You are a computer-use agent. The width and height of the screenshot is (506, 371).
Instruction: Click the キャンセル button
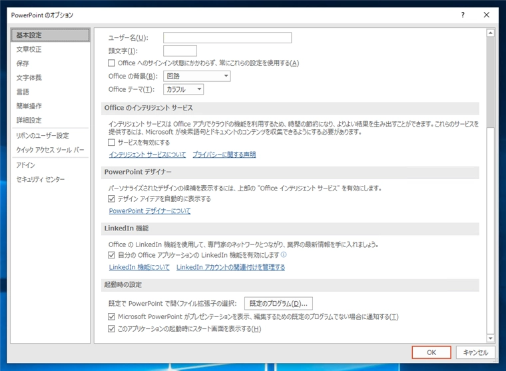[475, 352]
